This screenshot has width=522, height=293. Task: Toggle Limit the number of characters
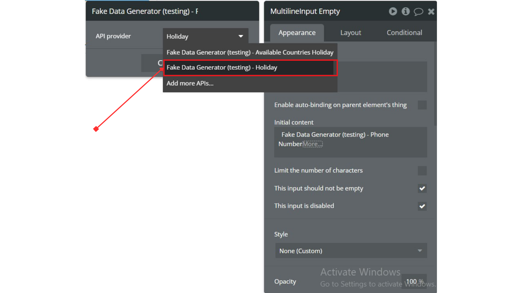(422, 171)
